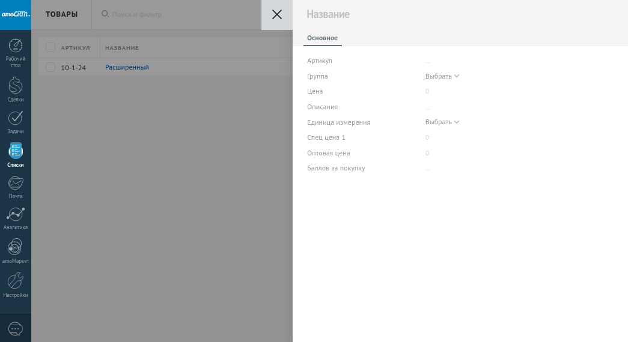The image size is (628, 342).
Task: Open the Настройки settings icon
Action: coord(16,281)
